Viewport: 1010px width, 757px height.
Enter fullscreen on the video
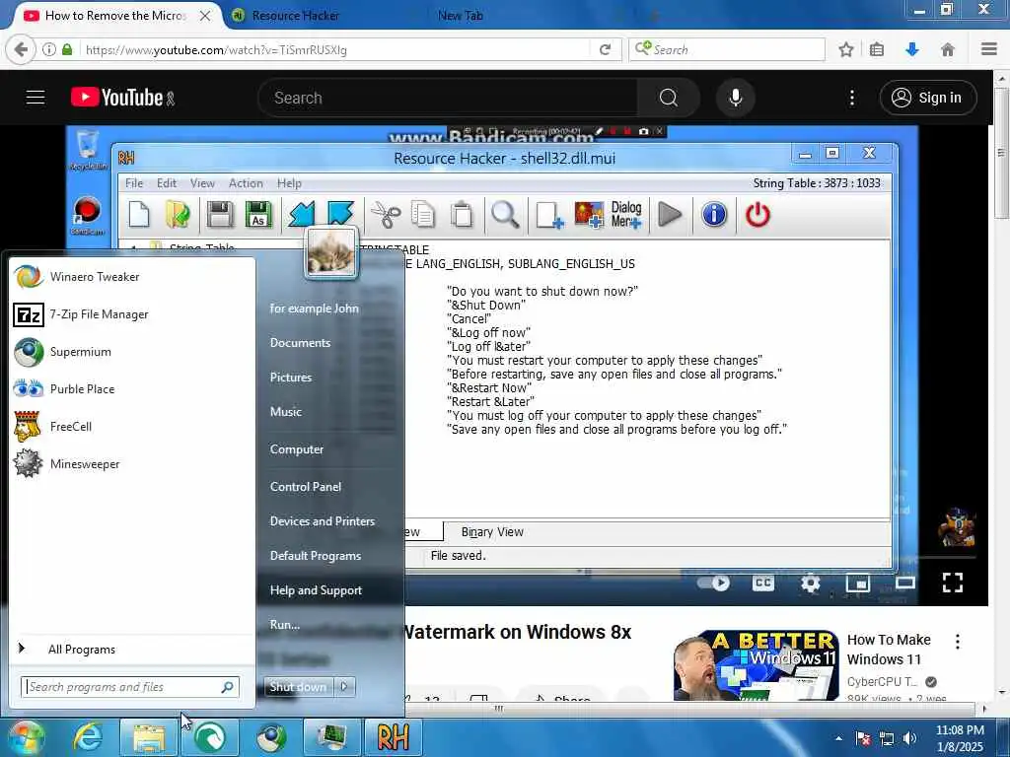point(952,583)
